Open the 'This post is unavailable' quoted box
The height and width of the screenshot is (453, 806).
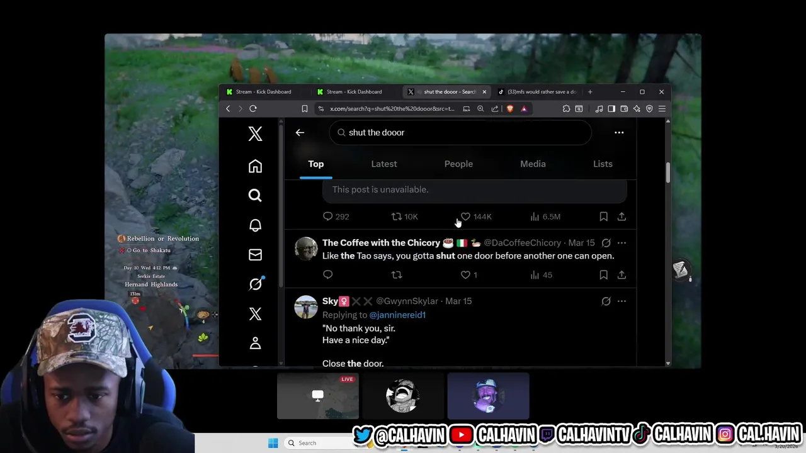[475, 191]
